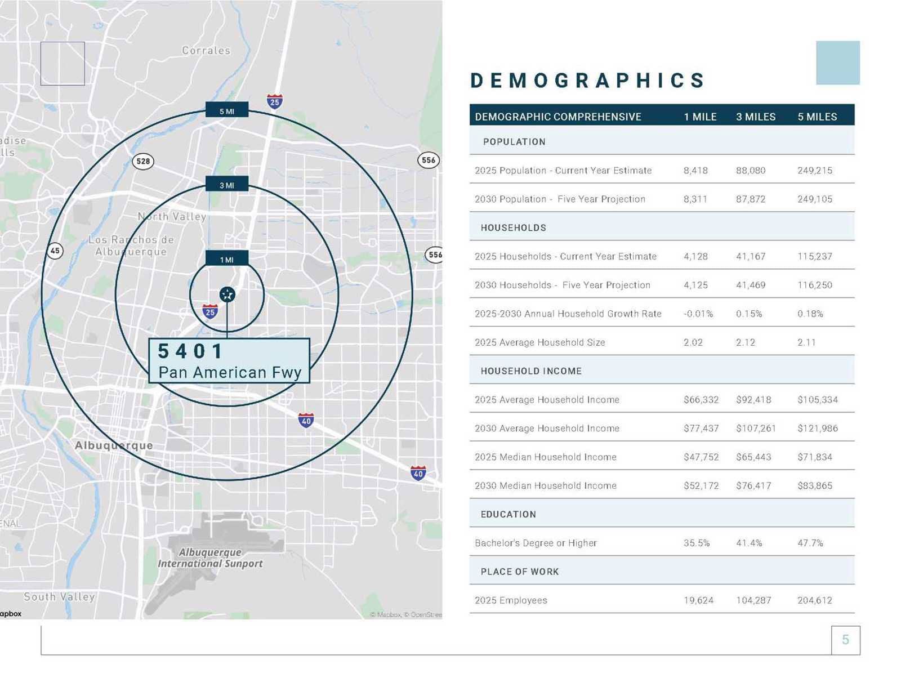Click the value 8,418 in 2025 Population
Image resolution: width=901 pixels, height=696 pixels.
(695, 170)
